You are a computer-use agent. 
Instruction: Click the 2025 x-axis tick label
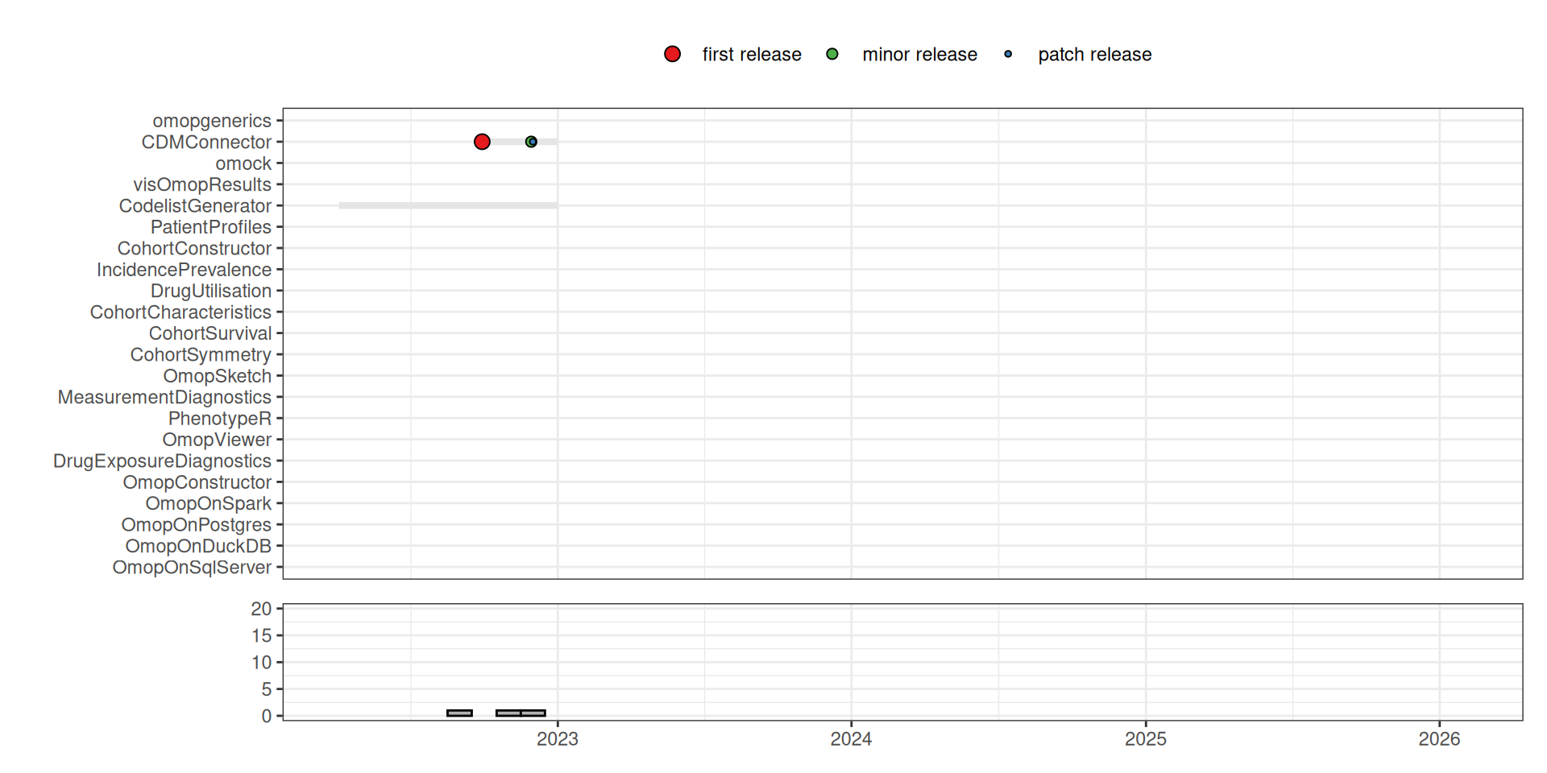[1145, 739]
